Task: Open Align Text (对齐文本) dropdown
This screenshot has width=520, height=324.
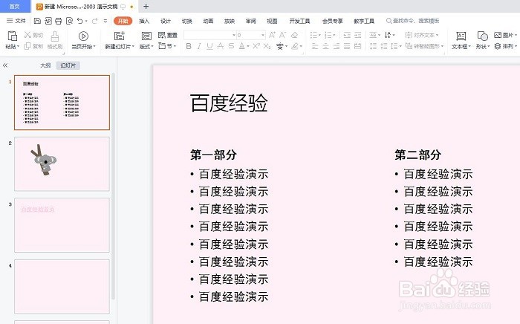Action: coord(421,35)
